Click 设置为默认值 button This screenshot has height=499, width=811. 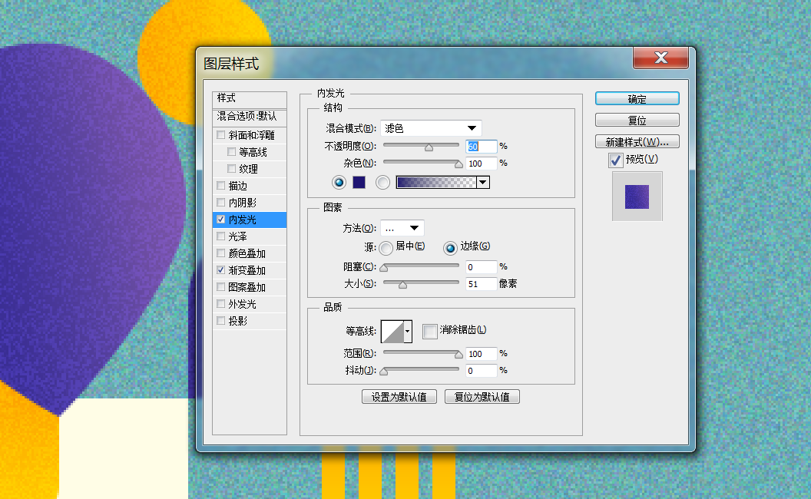399,397
